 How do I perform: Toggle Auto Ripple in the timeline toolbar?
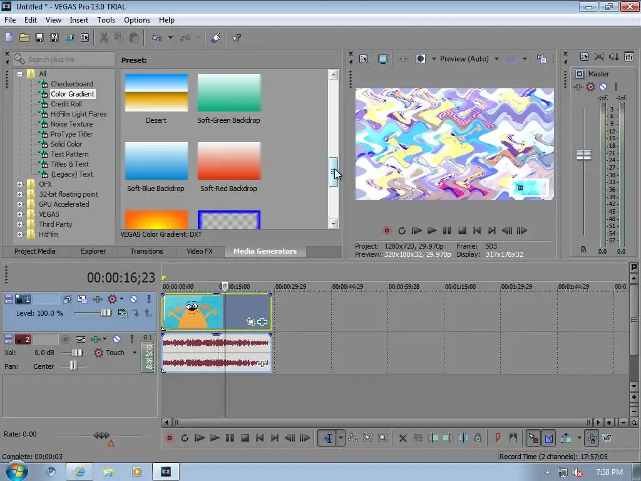coord(566,438)
